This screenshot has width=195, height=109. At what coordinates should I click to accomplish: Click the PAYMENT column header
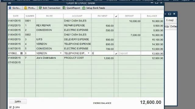102,16
